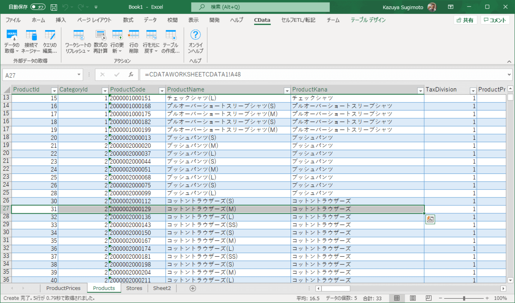The height and width of the screenshot is (303, 515).
Task: Switch to Page Layout view in the status bar
Action: (x=412, y=298)
